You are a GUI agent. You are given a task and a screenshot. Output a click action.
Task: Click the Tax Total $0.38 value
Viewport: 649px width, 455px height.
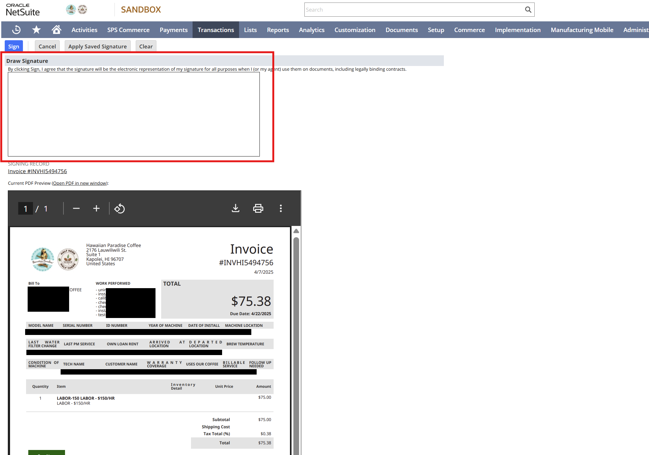click(x=266, y=434)
